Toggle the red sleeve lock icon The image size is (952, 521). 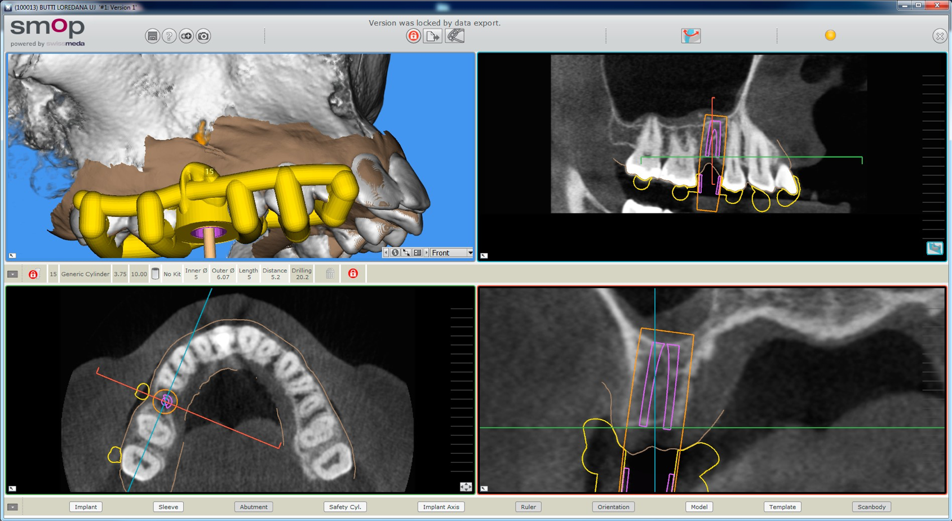353,274
